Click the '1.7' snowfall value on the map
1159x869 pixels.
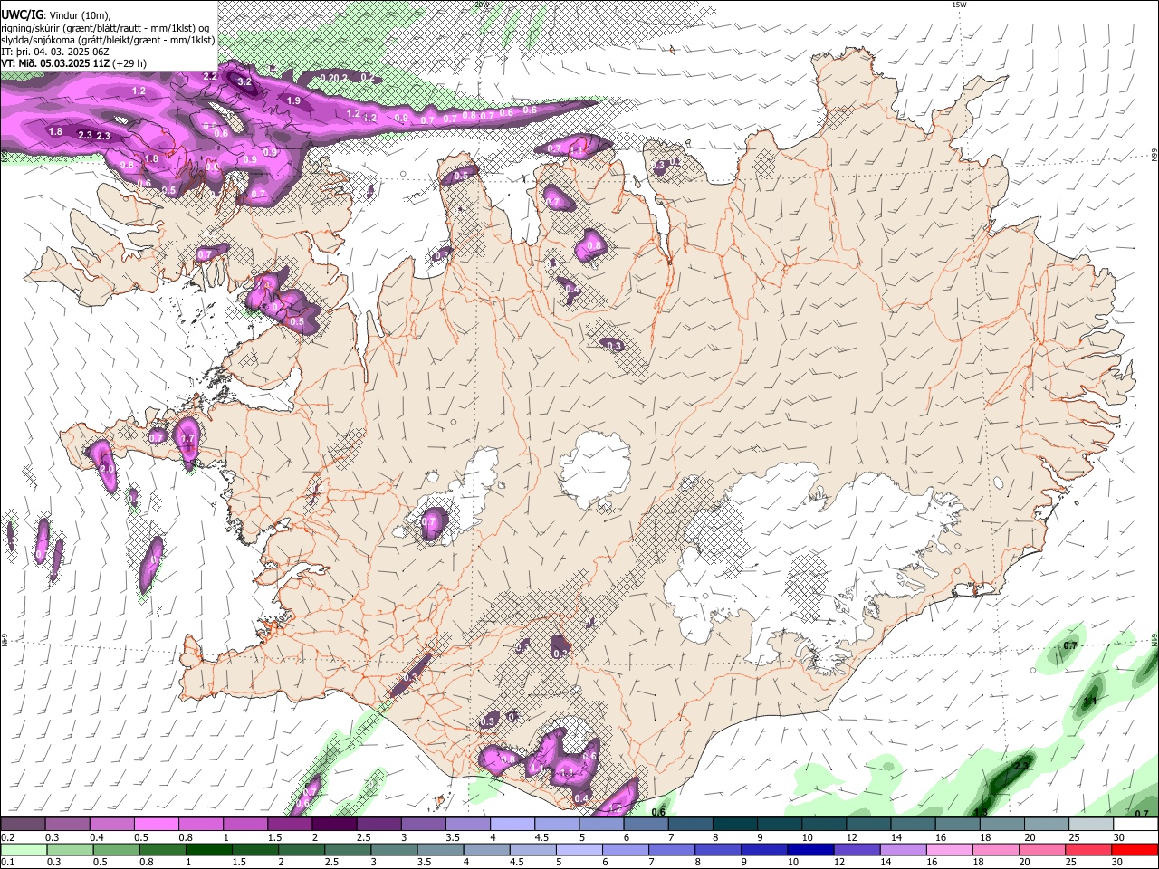(188, 439)
